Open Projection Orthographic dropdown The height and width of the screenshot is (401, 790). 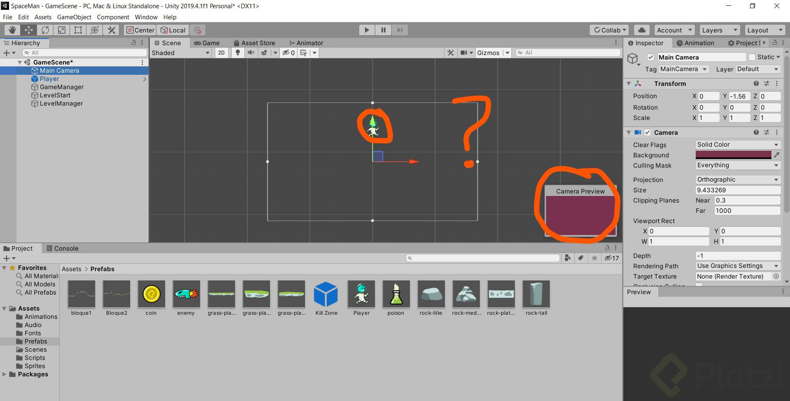point(738,180)
